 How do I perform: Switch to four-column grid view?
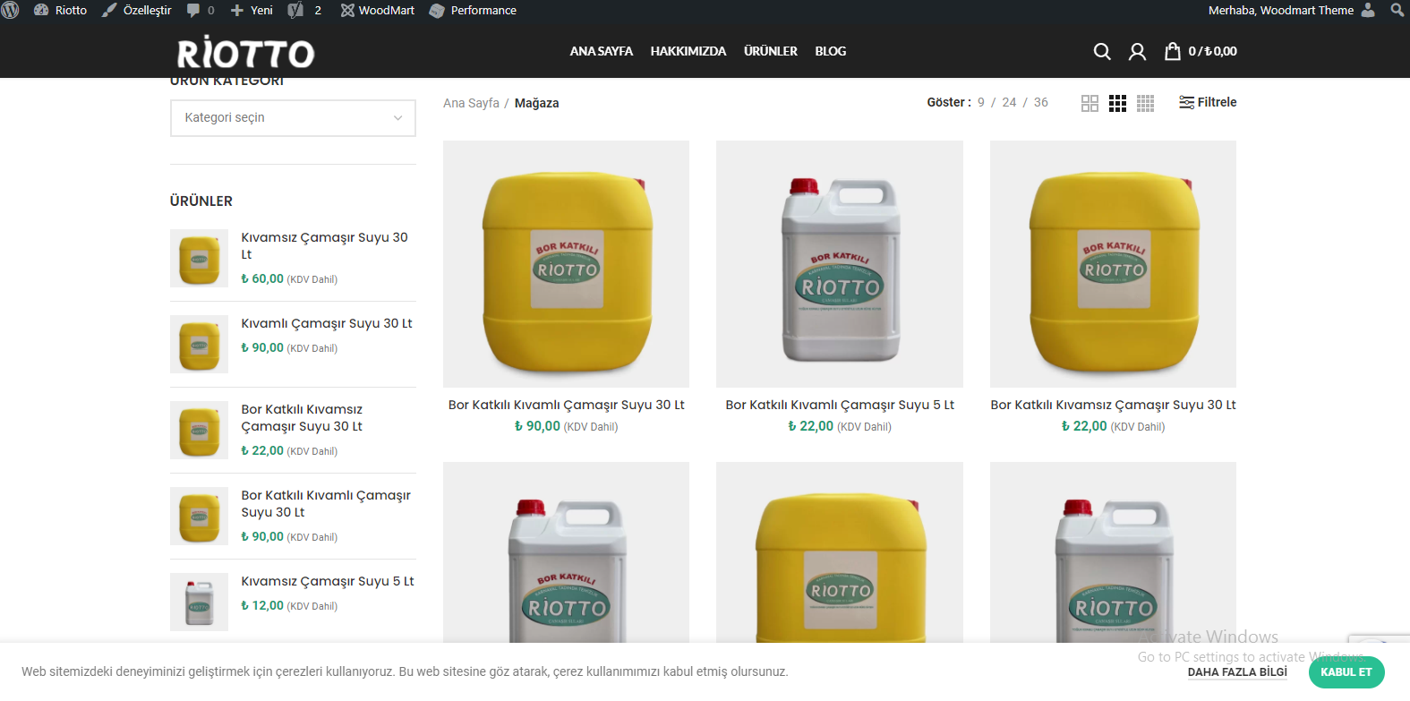tap(1145, 103)
